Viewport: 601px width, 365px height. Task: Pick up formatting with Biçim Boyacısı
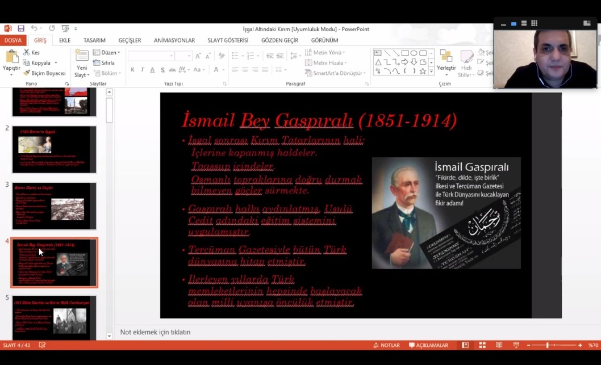click(x=44, y=73)
